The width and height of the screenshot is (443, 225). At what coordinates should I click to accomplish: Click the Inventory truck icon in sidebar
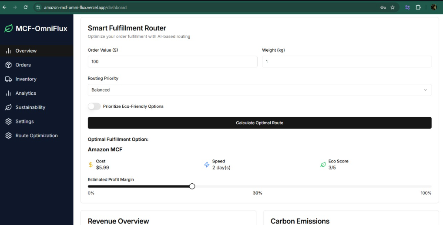click(x=8, y=79)
